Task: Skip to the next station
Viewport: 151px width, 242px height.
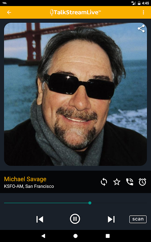Action: 111,219
